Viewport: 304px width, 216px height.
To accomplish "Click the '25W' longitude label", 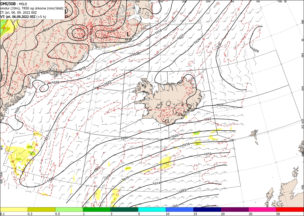I will [x=137, y=2].
